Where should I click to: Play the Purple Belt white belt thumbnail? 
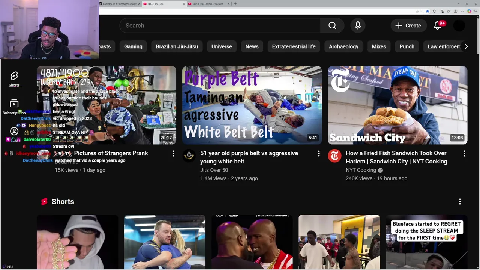(x=252, y=105)
